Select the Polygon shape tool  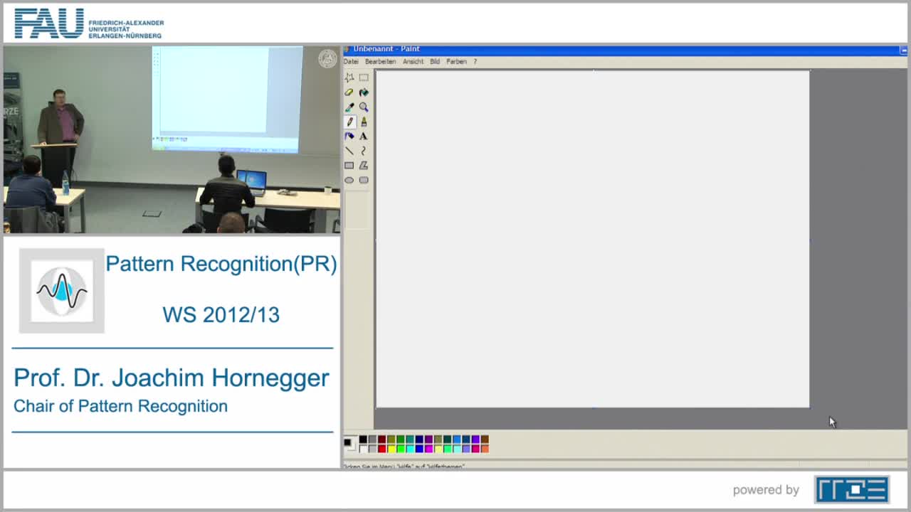[x=364, y=165]
